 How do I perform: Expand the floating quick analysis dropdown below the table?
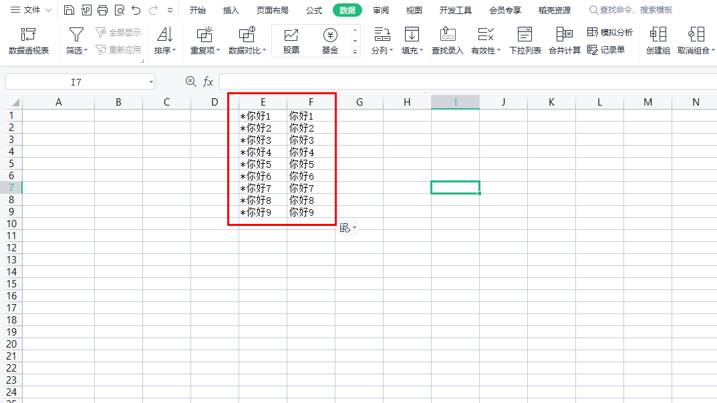tap(355, 227)
